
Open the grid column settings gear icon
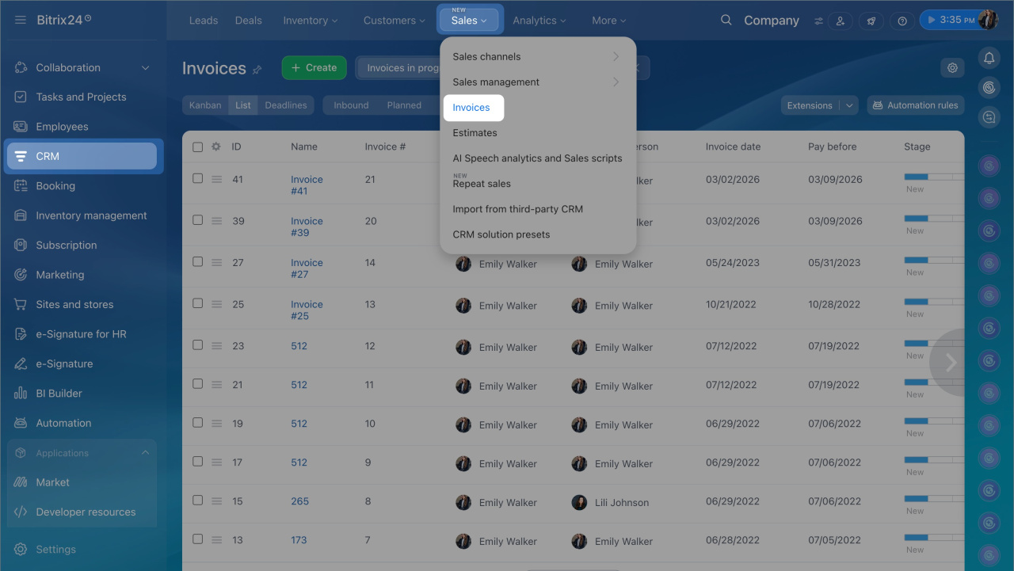coord(216,147)
